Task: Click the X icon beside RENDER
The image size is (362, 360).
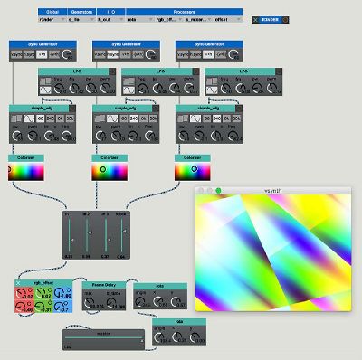Action: pos(256,20)
